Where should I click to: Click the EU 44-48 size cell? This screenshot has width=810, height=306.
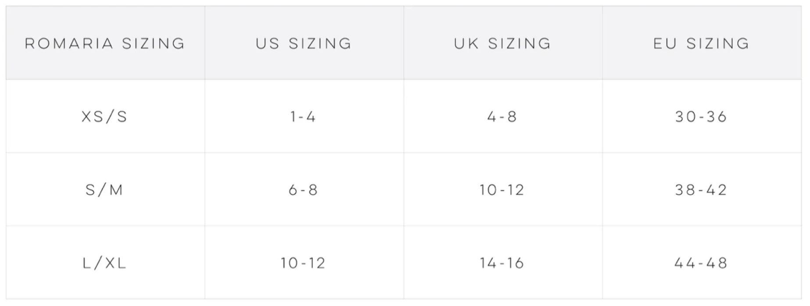pyautogui.click(x=702, y=263)
